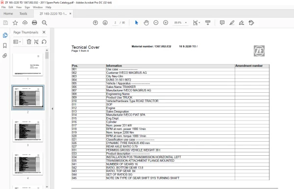Select page 4 thumbnail
Image resolution: width=294 pixels, height=189 pixels.
click(28, 164)
